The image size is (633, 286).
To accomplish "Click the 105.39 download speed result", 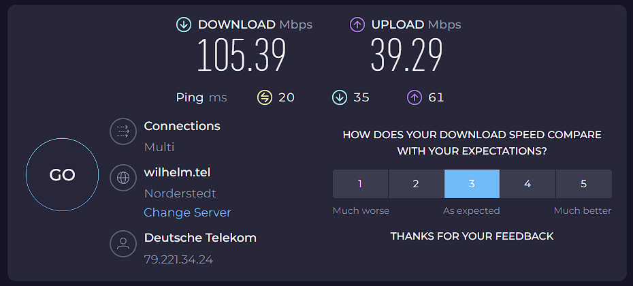I will click(241, 56).
